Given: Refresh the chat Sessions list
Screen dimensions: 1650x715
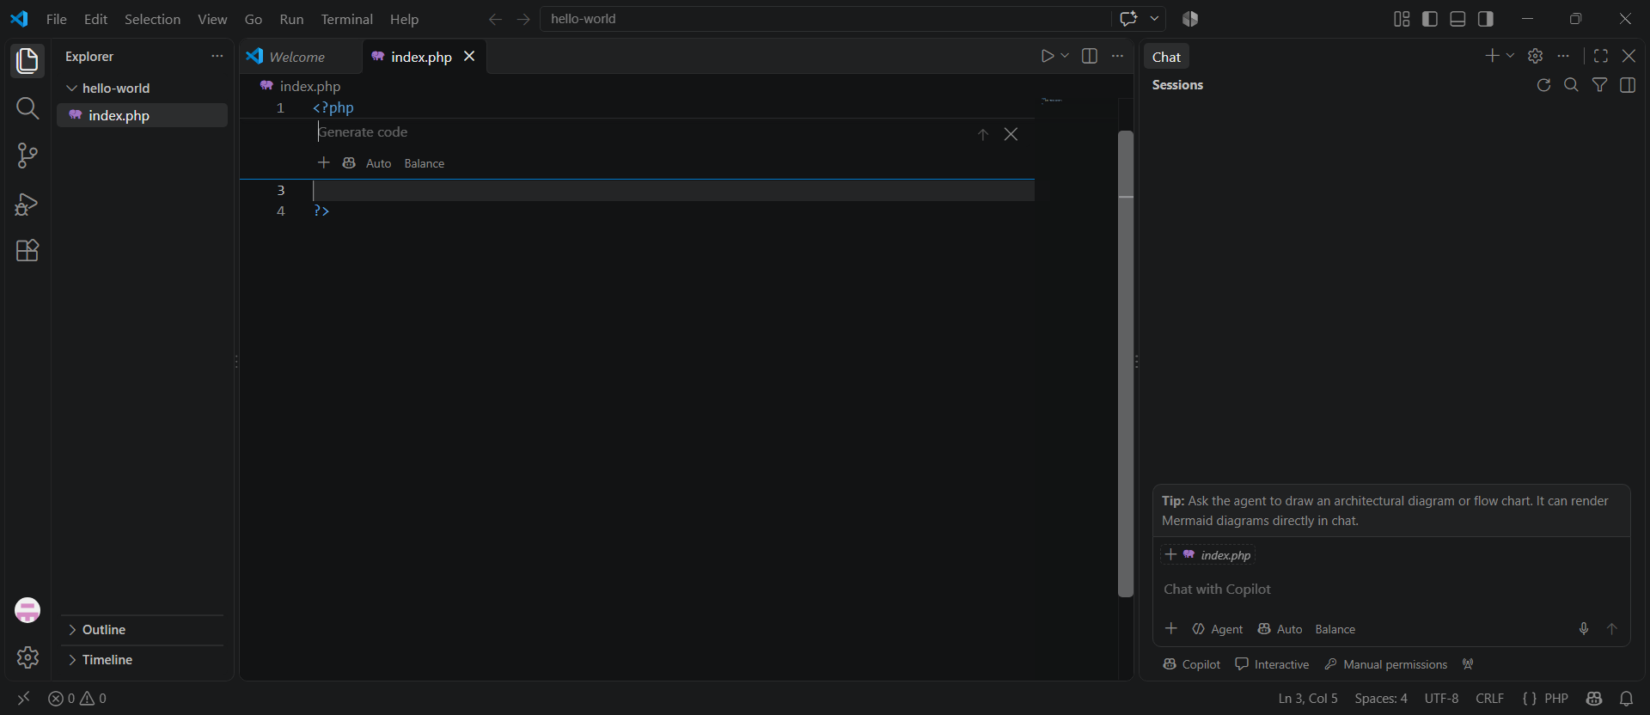Looking at the screenshot, I should (1543, 85).
